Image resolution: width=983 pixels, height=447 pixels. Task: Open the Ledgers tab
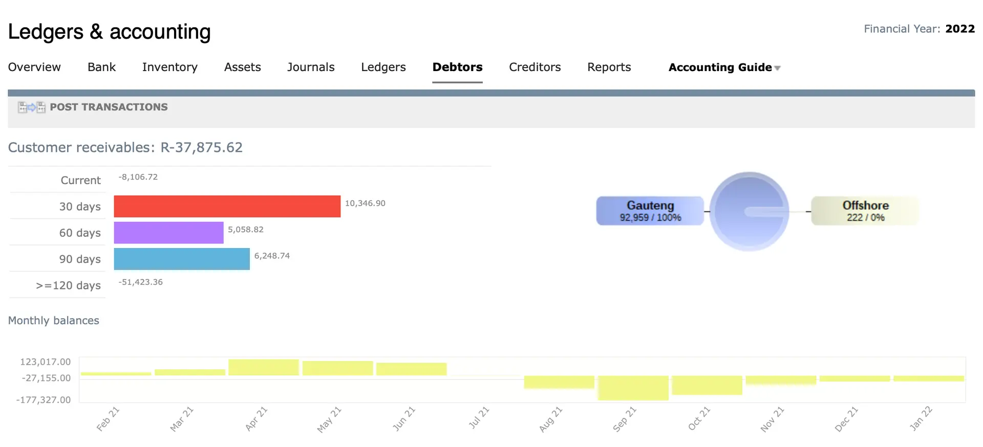(383, 67)
